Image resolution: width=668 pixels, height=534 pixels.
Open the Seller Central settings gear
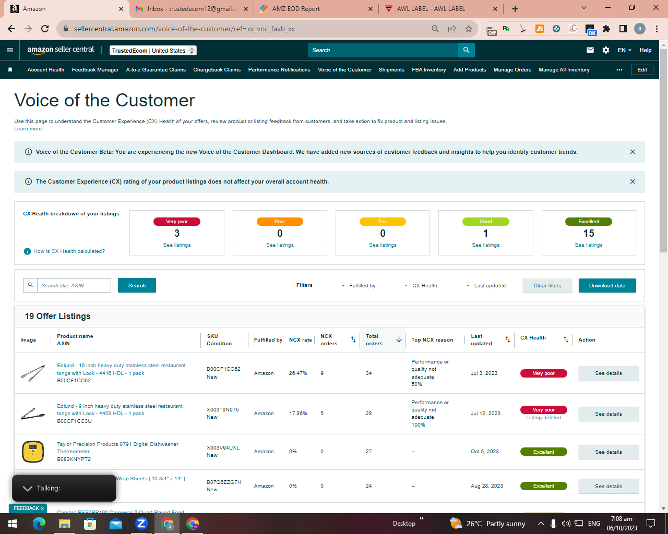[606, 50]
